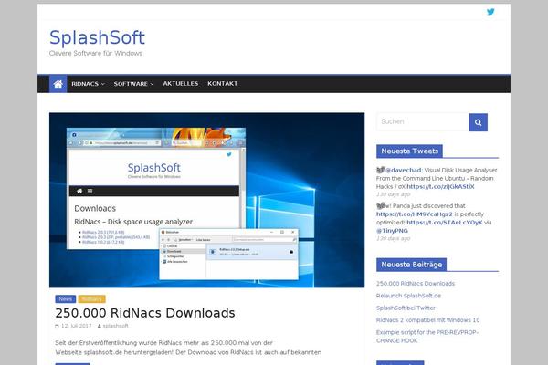The image size is (548, 365).
Task: Open the splashsoft author link
Action: 115,326
